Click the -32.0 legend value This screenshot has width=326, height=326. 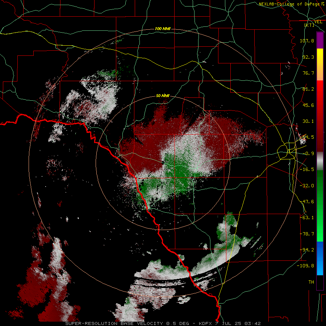coord(307,186)
